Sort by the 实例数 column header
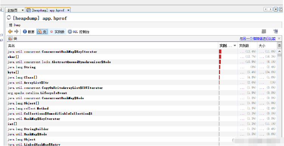 pos(247,46)
